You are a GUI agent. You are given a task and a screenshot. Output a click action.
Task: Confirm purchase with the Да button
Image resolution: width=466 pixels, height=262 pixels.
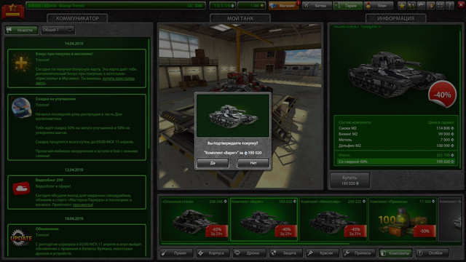[213, 163]
